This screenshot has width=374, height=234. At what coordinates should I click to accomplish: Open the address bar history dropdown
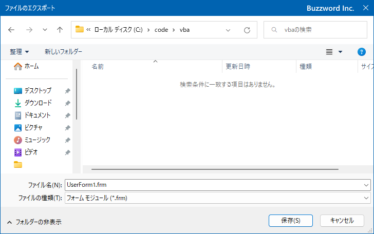tap(228, 30)
